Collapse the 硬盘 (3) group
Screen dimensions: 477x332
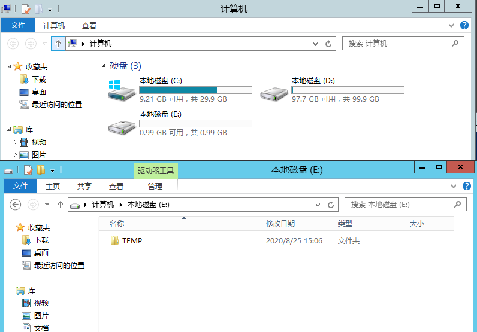coord(104,66)
